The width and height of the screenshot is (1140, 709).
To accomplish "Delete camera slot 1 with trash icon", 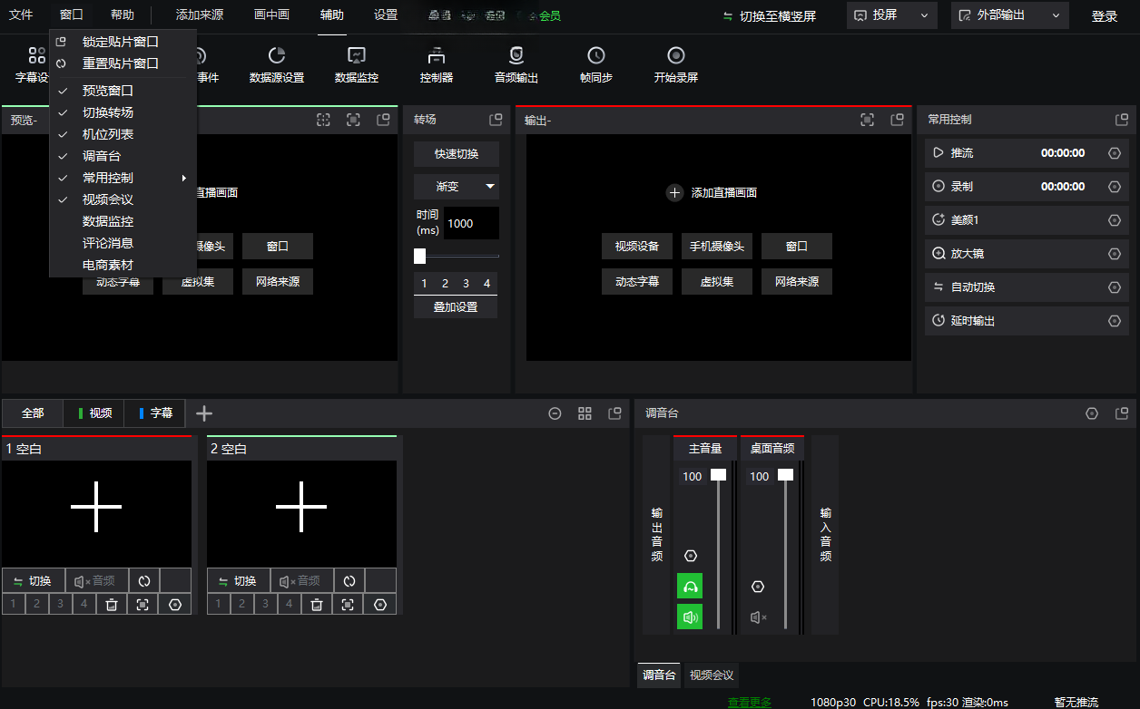I will tap(112, 604).
